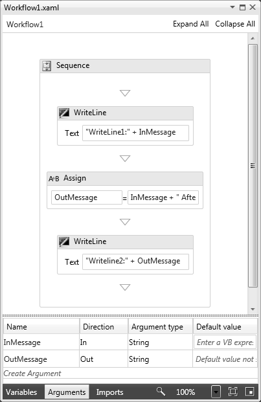Click the Expand All link

click(x=191, y=24)
